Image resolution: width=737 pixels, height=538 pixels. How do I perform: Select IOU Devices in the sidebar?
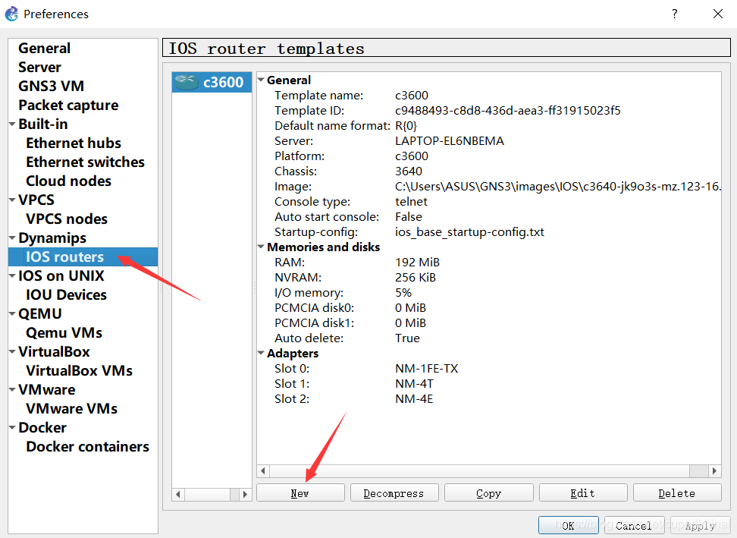coord(66,295)
